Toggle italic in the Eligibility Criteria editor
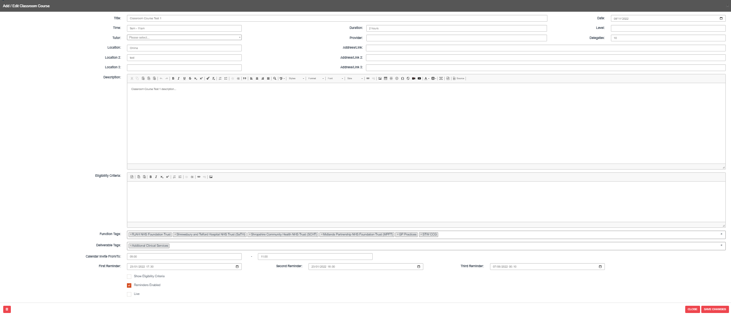Viewport: 731px width, 315px height. coord(156,177)
